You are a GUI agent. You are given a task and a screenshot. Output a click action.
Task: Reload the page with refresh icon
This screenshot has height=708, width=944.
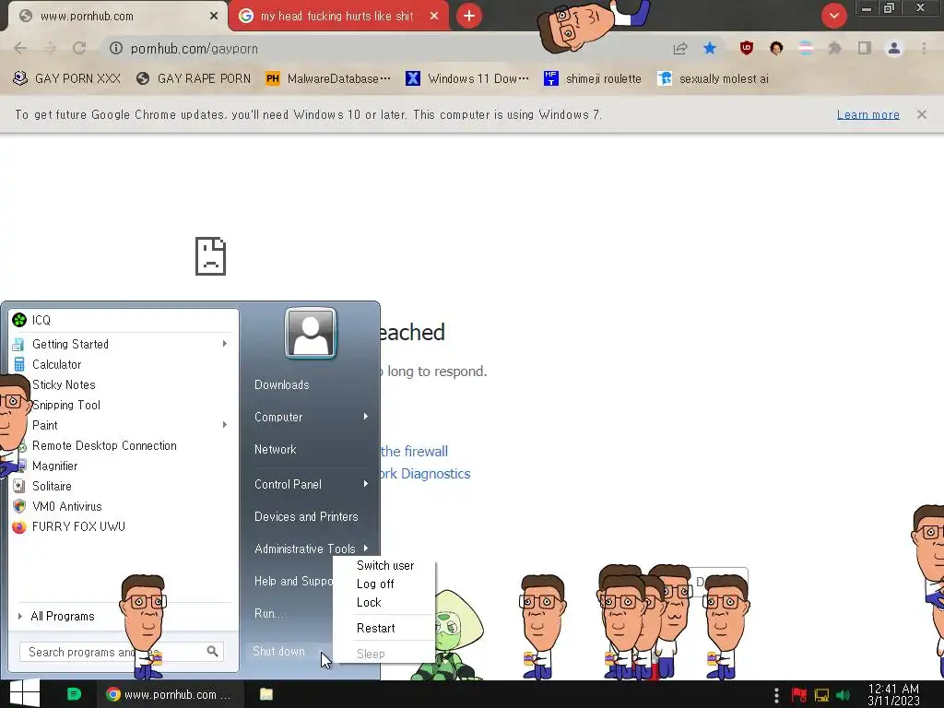(79, 48)
